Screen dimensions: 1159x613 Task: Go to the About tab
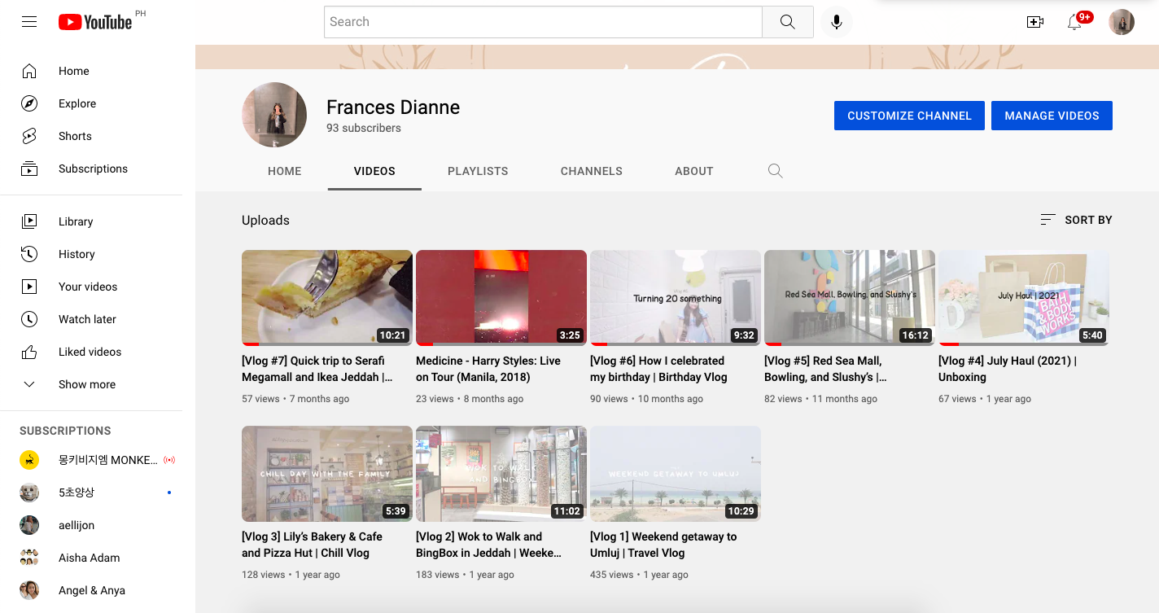coord(694,171)
